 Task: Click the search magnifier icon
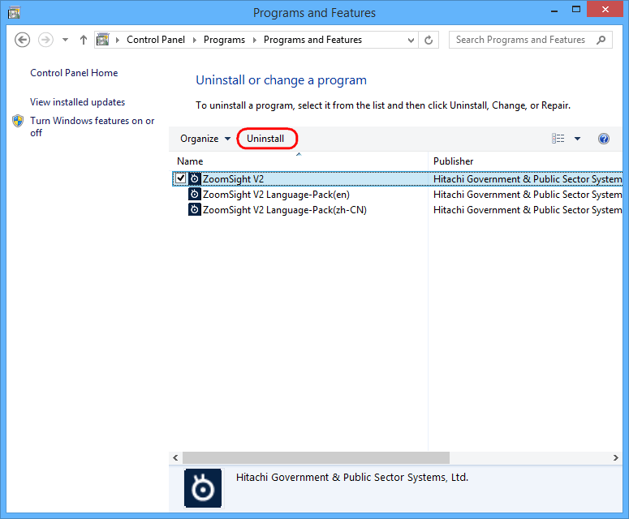pos(601,40)
